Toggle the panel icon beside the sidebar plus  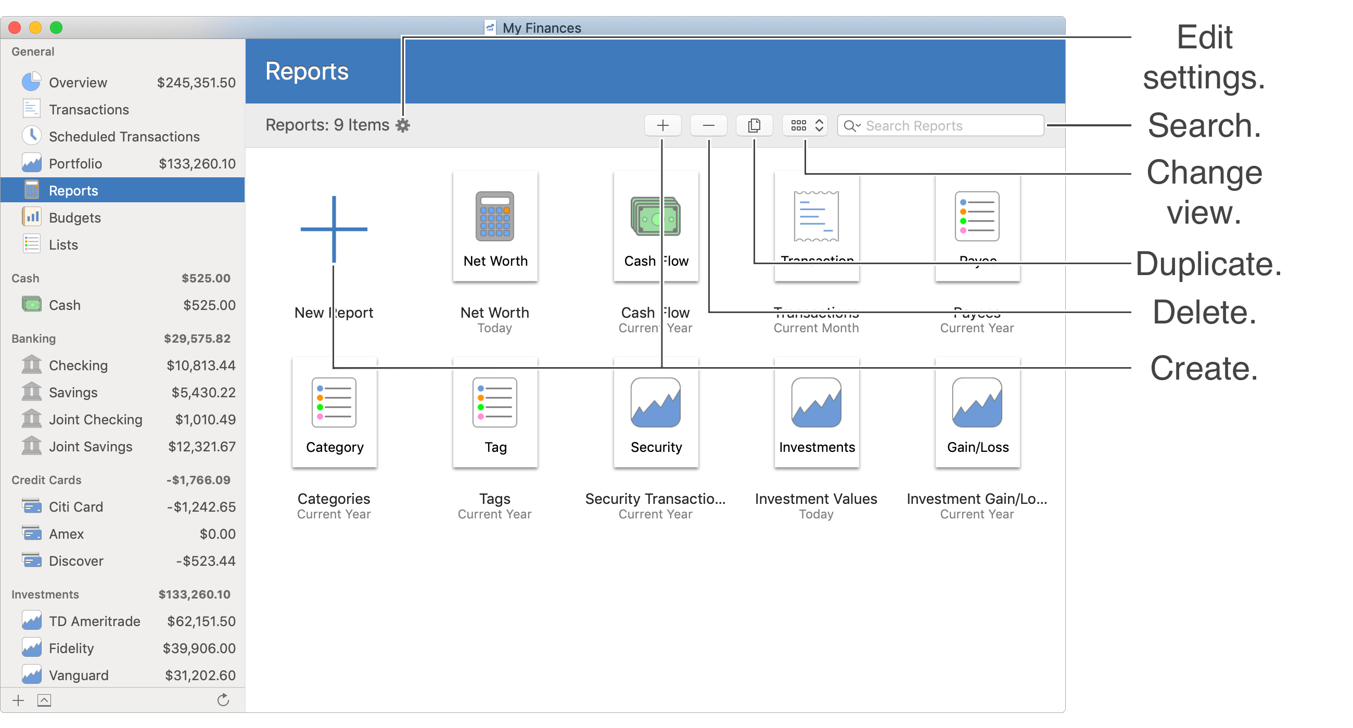(x=44, y=700)
